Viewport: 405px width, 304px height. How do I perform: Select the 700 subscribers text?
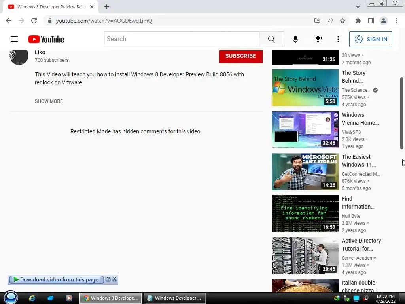pos(52,60)
